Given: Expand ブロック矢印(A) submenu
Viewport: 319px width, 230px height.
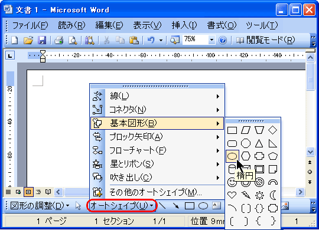Looking at the screenshot, I should pyautogui.click(x=157, y=137).
